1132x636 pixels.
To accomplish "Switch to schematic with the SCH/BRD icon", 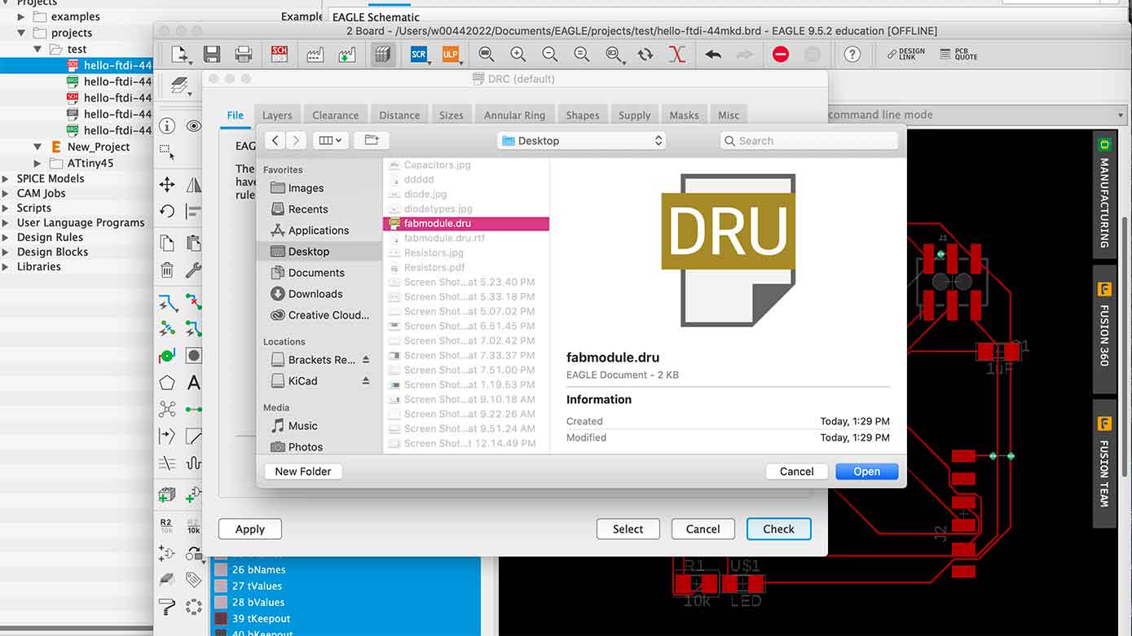I will click(280, 55).
